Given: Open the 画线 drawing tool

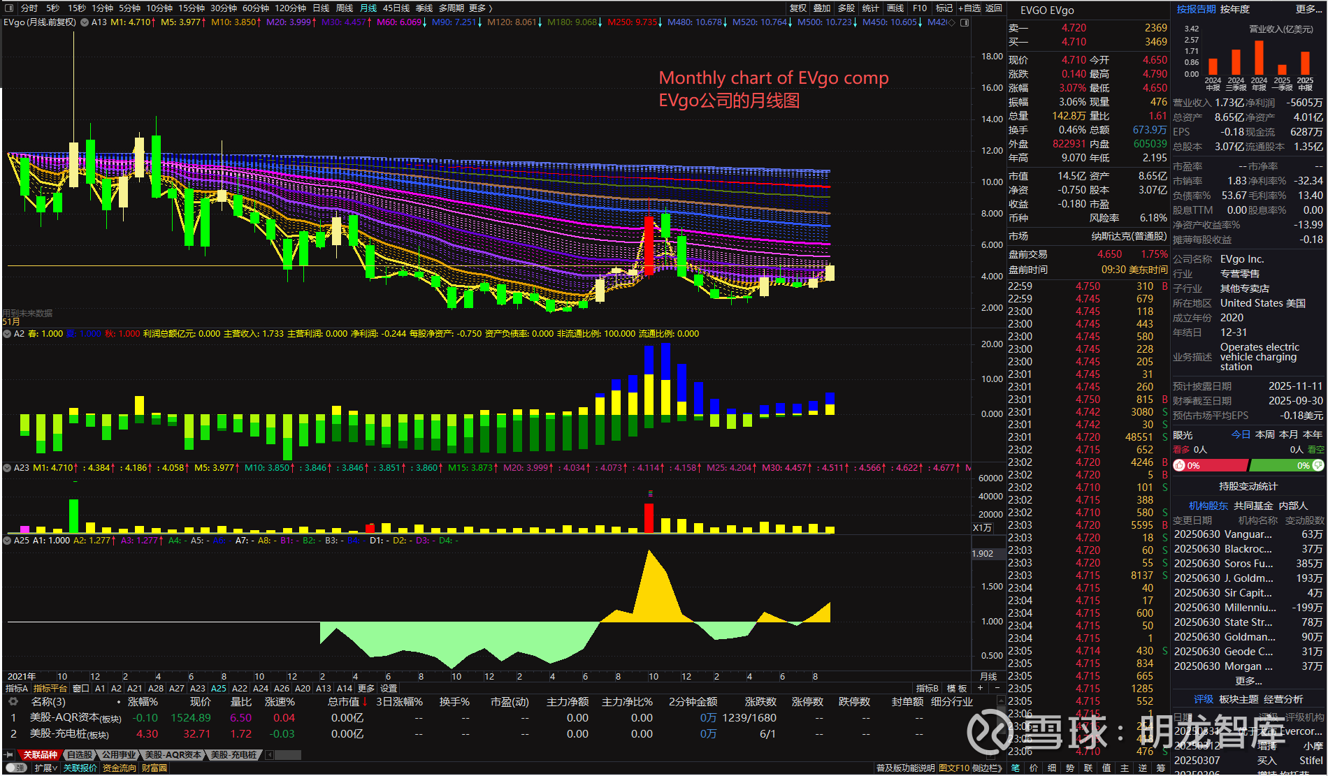Looking at the screenshot, I should (895, 8).
